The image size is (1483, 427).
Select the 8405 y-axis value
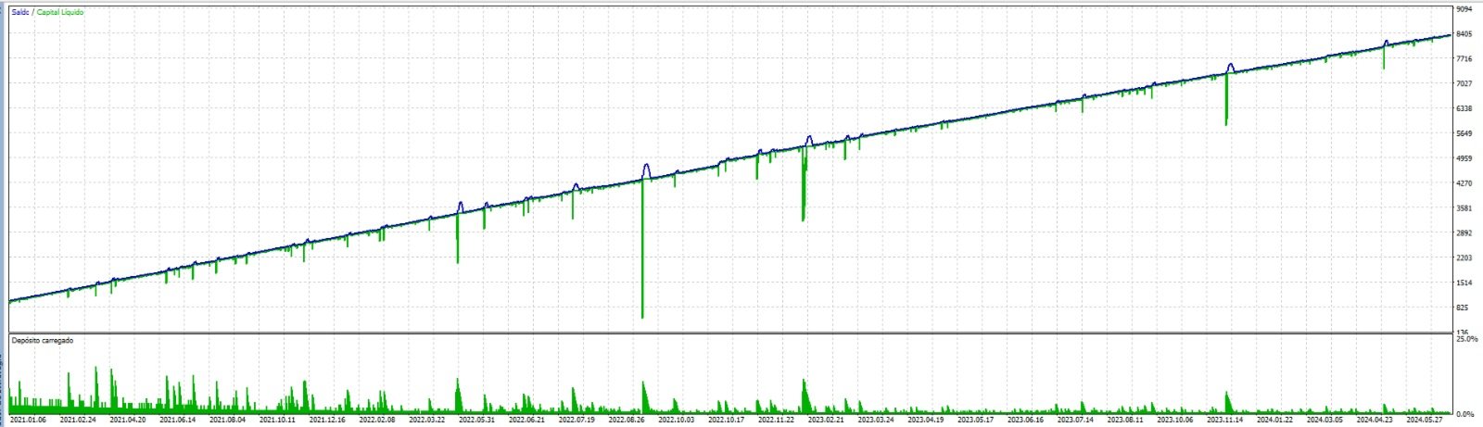tap(1464, 34)
